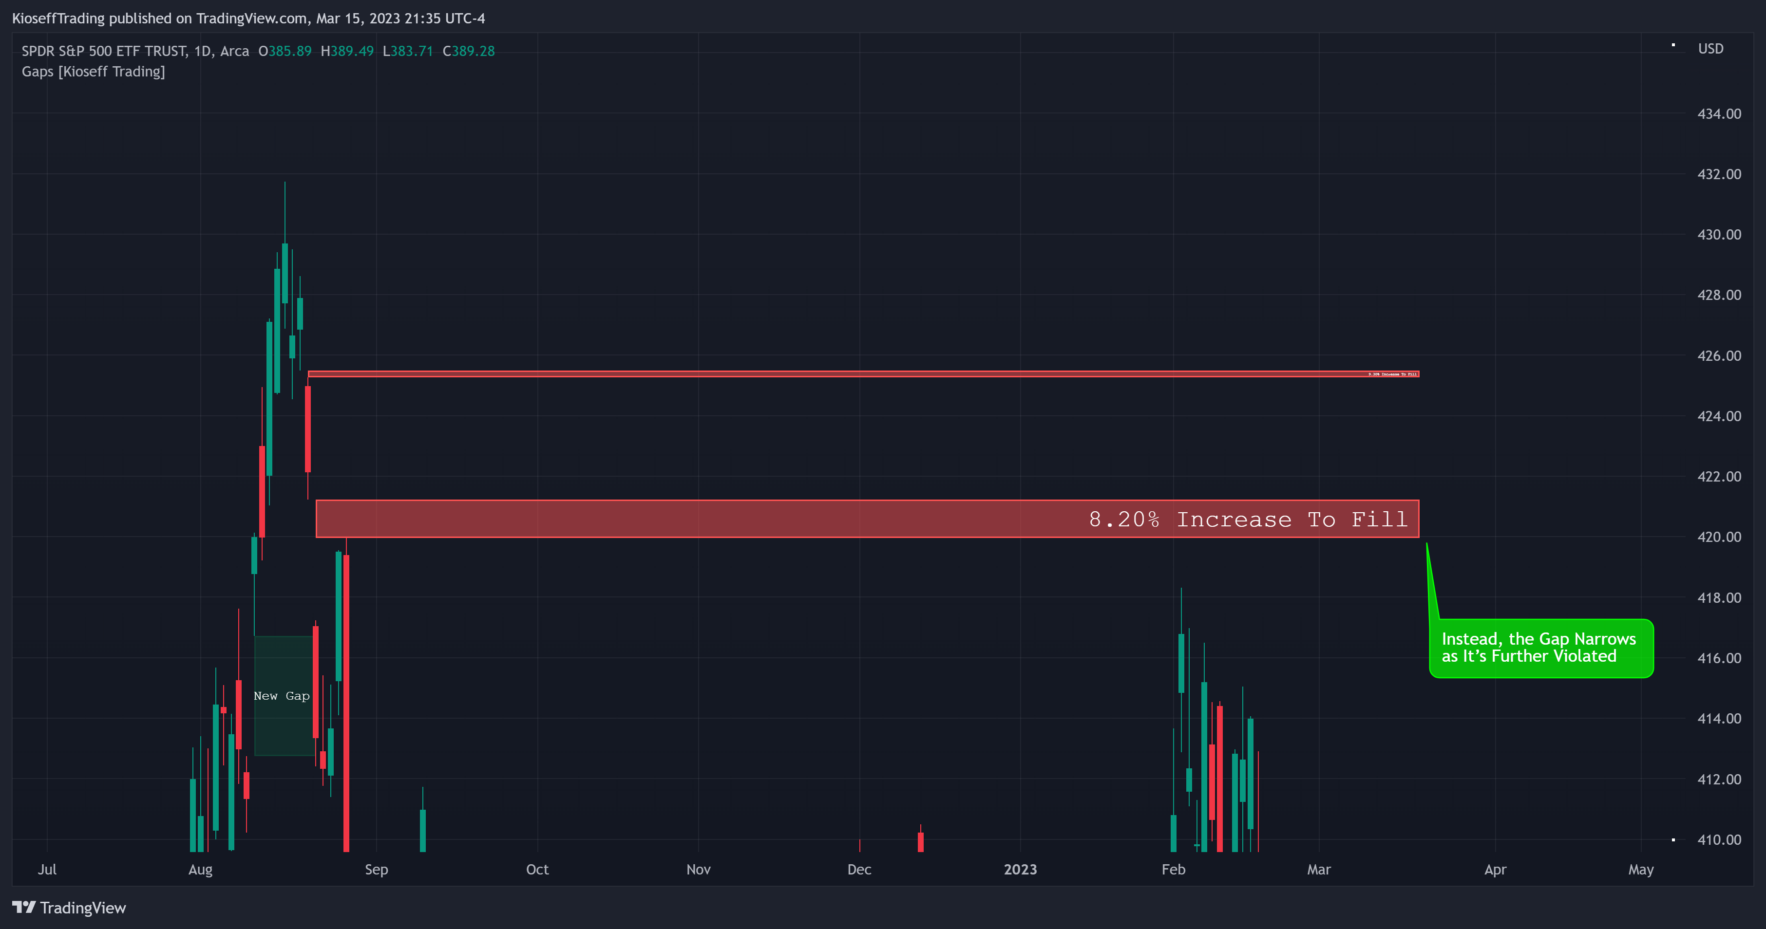1766x929 pixels.
Task: Click the Feb time axis label
Action: [x=1174, y=870]
